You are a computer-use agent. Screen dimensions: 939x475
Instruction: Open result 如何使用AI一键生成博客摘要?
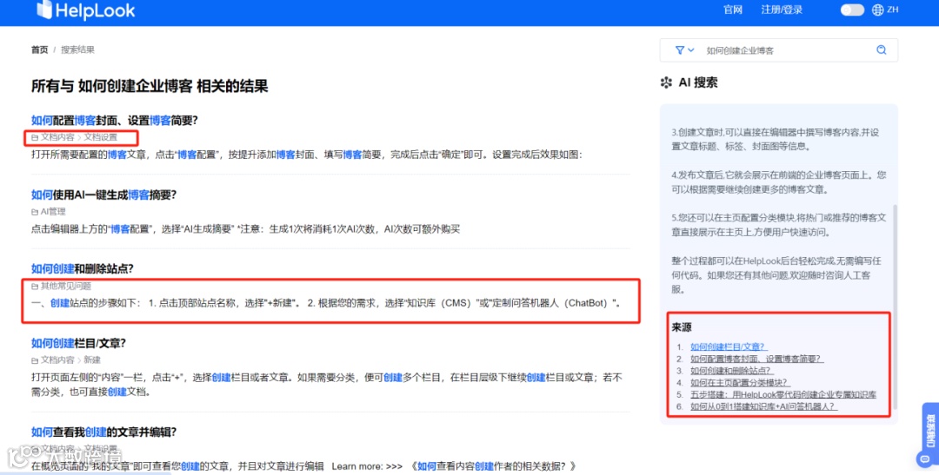pos(103,195)
